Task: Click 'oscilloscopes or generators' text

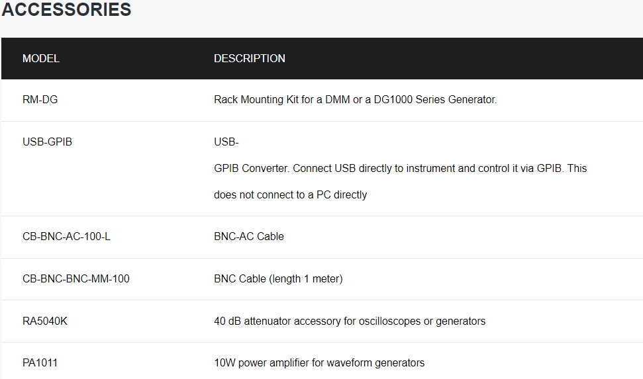Action: tap(422, 321)
